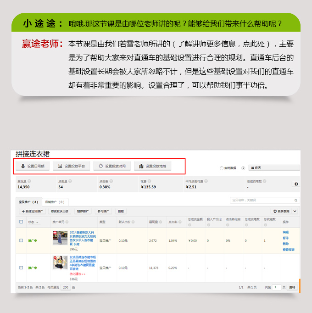The image size is (312, 313).
Task: Click the magnifier search icon
Action: tap(296, 200)
